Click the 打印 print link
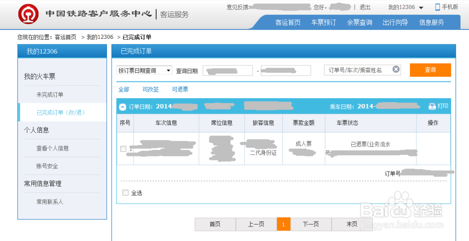The height and width of the screenshot is (241, 469). (x=443, y=106)
